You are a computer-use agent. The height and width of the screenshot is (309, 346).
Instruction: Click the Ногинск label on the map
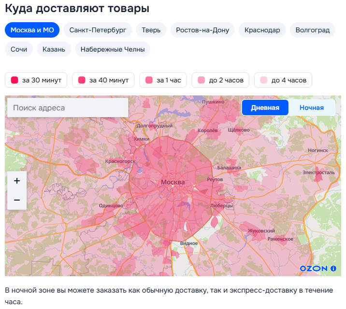[318, 150]
